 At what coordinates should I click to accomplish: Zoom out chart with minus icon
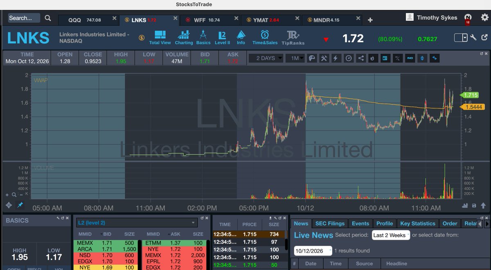point(22,195)
